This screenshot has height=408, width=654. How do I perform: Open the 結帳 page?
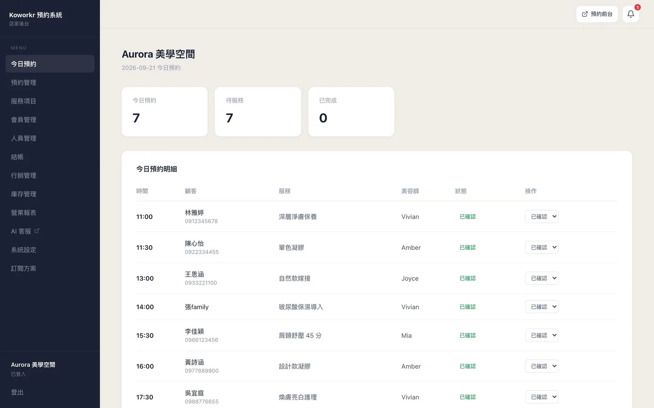pyautogui.click(x=50, y=157)
